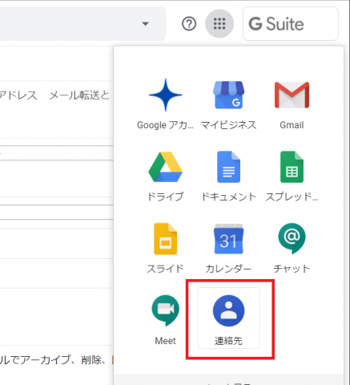
Task: Open Google Sheets (スプレッド...)
Action: (x=292, y=167)
